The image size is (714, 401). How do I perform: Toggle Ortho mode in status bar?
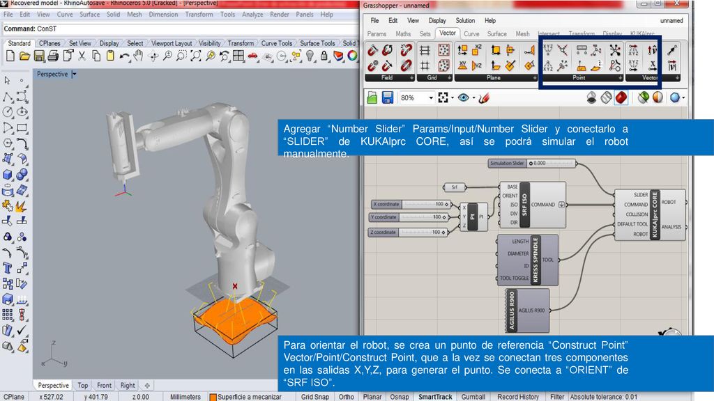[346, 396]
